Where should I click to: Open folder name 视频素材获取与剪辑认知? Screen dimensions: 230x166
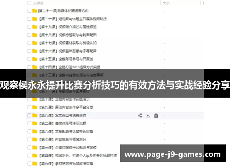click(x=77, y=43)
